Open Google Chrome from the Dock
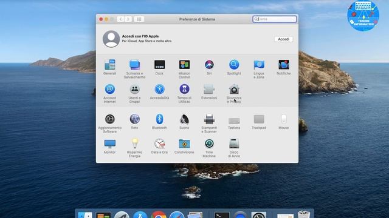 click(159, 215)
